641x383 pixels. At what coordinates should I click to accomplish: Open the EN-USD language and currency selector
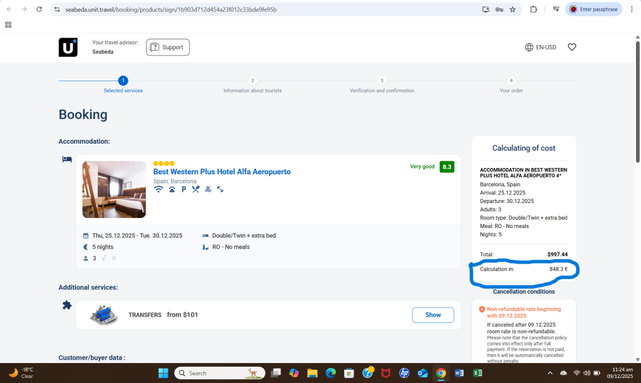pos(541,47)
